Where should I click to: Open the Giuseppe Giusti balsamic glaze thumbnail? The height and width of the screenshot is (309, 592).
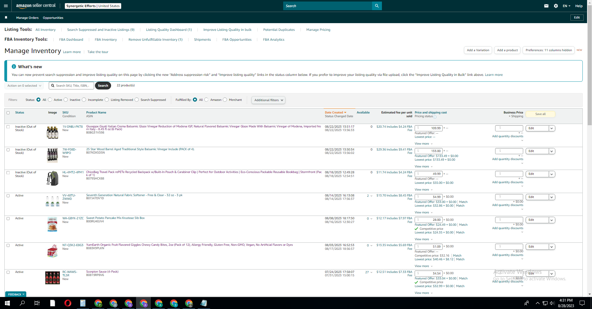click(x=52, y=132)
